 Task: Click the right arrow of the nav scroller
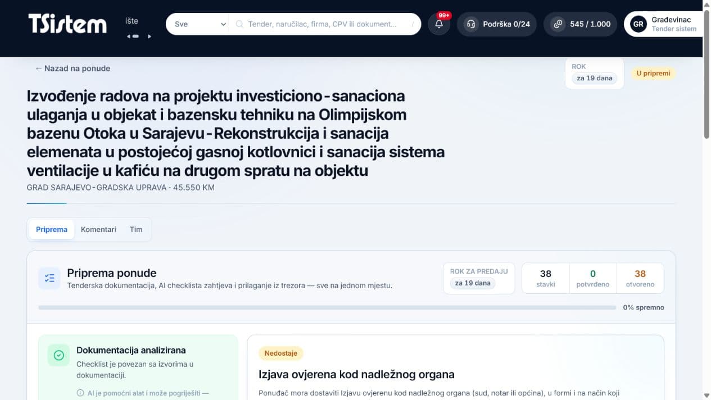150,37
